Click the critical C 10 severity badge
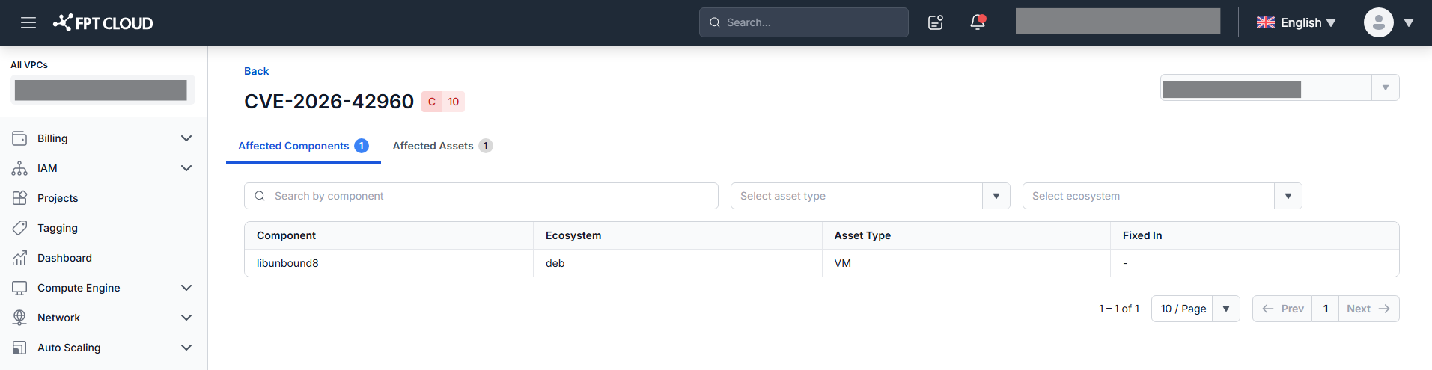Screen dimensions: 1432x370 [443, 102]
